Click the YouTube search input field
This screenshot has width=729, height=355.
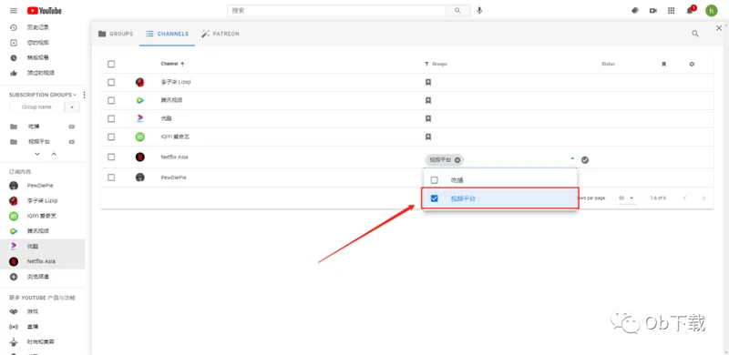click(x=336, y=11)
